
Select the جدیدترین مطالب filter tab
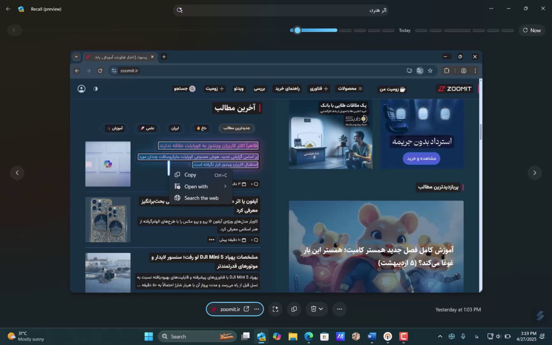237,128
